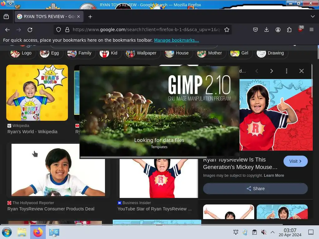Open the notifications bell in system tray
The height and width of the screenshot is (239, 319).
click(x=236, y=232)
